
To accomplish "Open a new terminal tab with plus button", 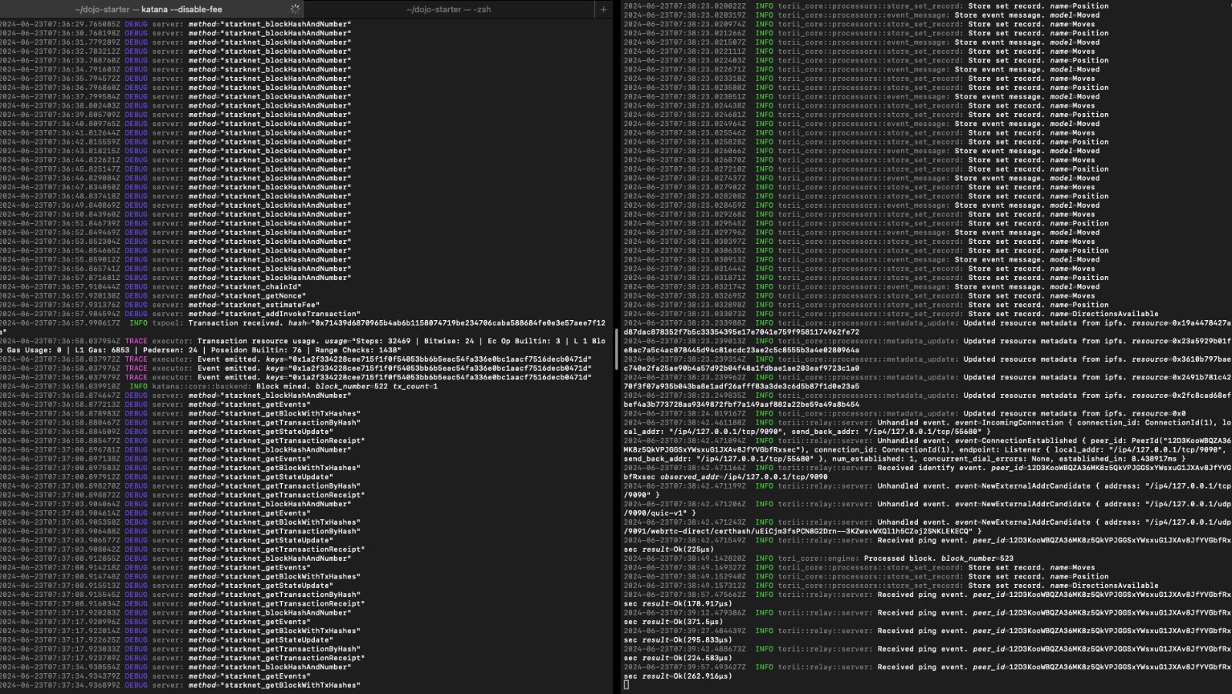I will click(x=603, y=9).
